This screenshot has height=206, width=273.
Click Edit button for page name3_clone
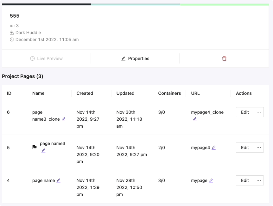[245, 112]
